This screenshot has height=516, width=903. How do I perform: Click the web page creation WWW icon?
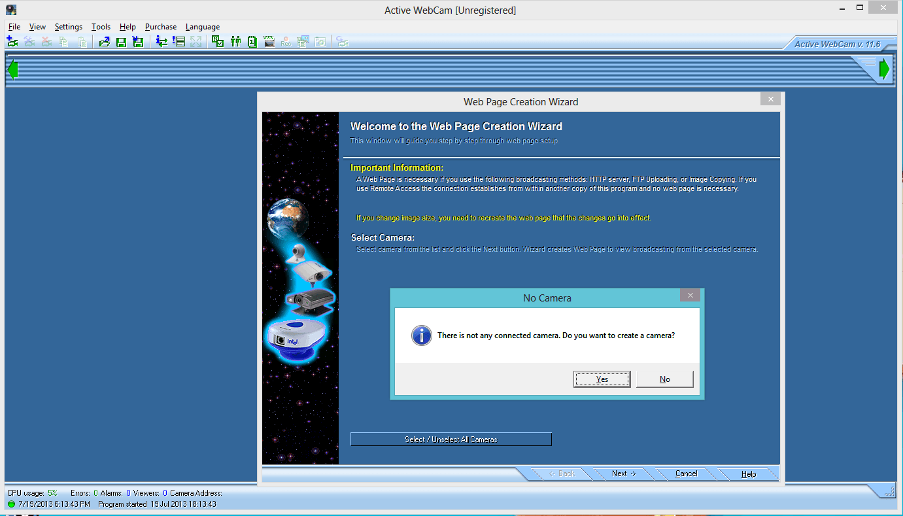[269, 41]
